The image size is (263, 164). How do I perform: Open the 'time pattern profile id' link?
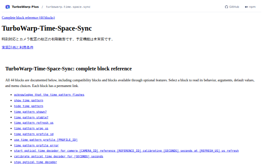tap(34, 134)
